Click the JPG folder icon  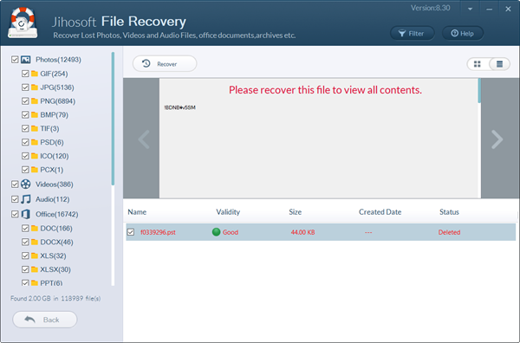(x=35, y=87)
